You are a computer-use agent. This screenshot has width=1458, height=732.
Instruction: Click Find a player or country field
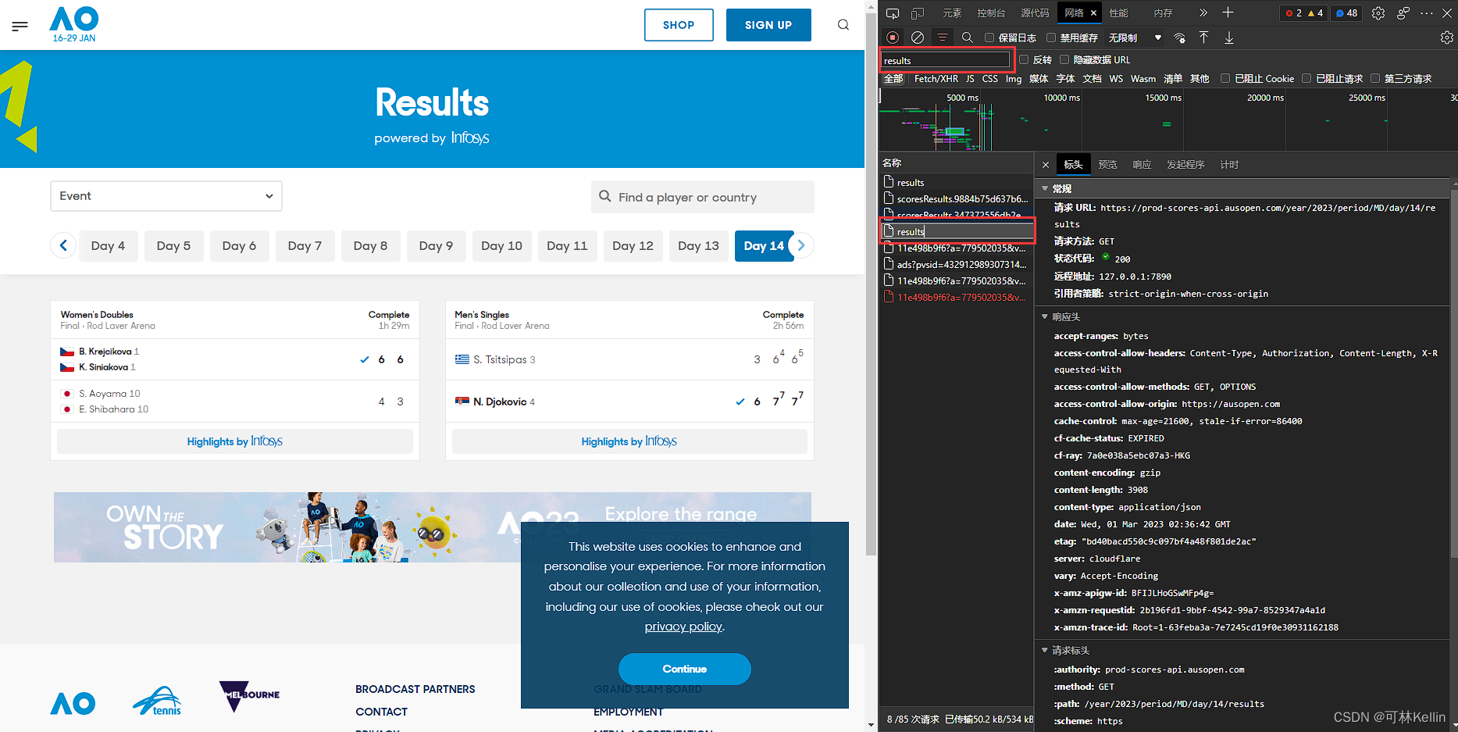click(x=703, y=197)
